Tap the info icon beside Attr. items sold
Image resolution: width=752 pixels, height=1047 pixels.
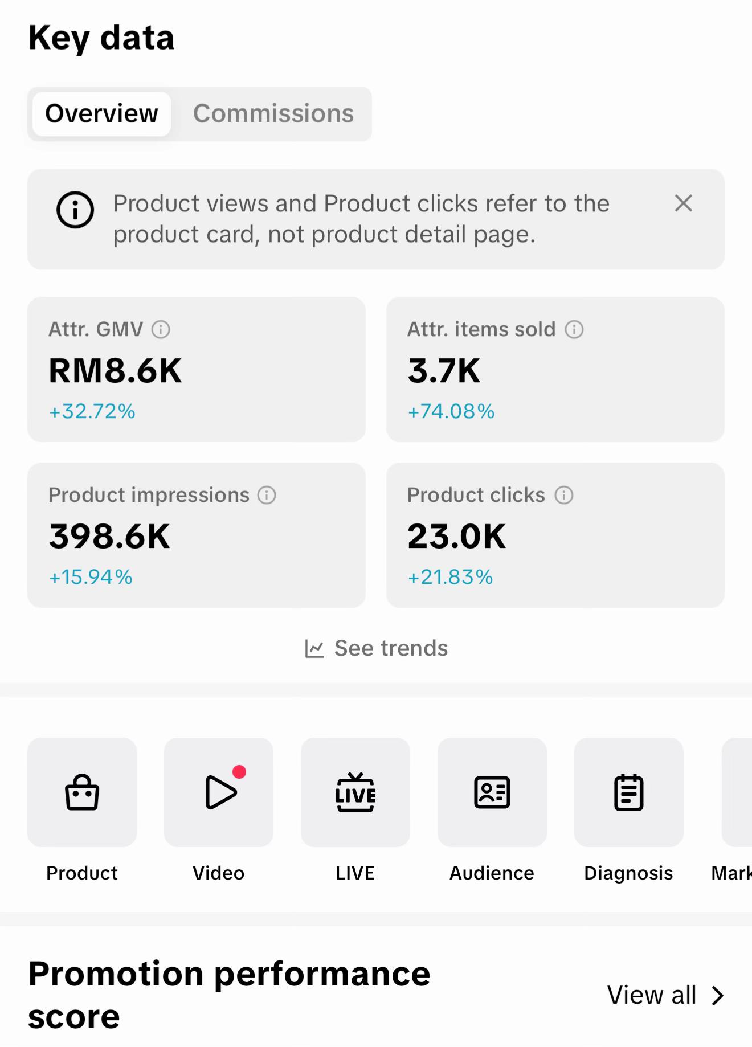pyautogui.click(x=574, y=329)
